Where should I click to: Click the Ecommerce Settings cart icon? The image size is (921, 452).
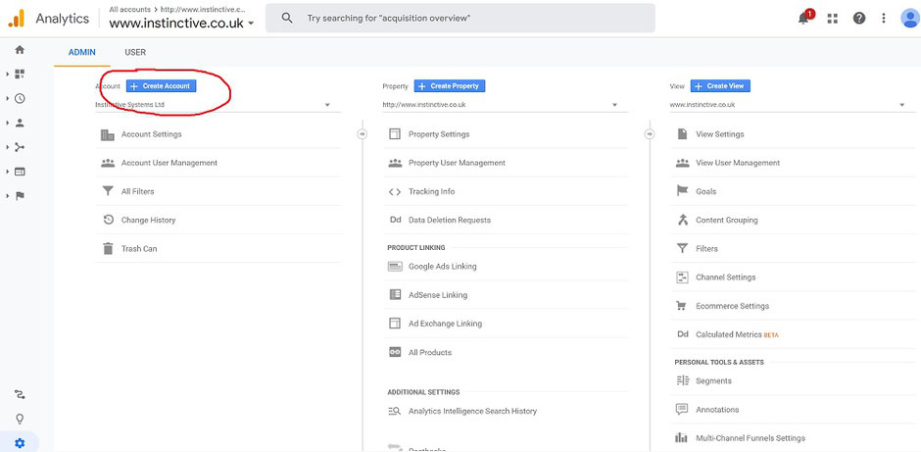682,306
